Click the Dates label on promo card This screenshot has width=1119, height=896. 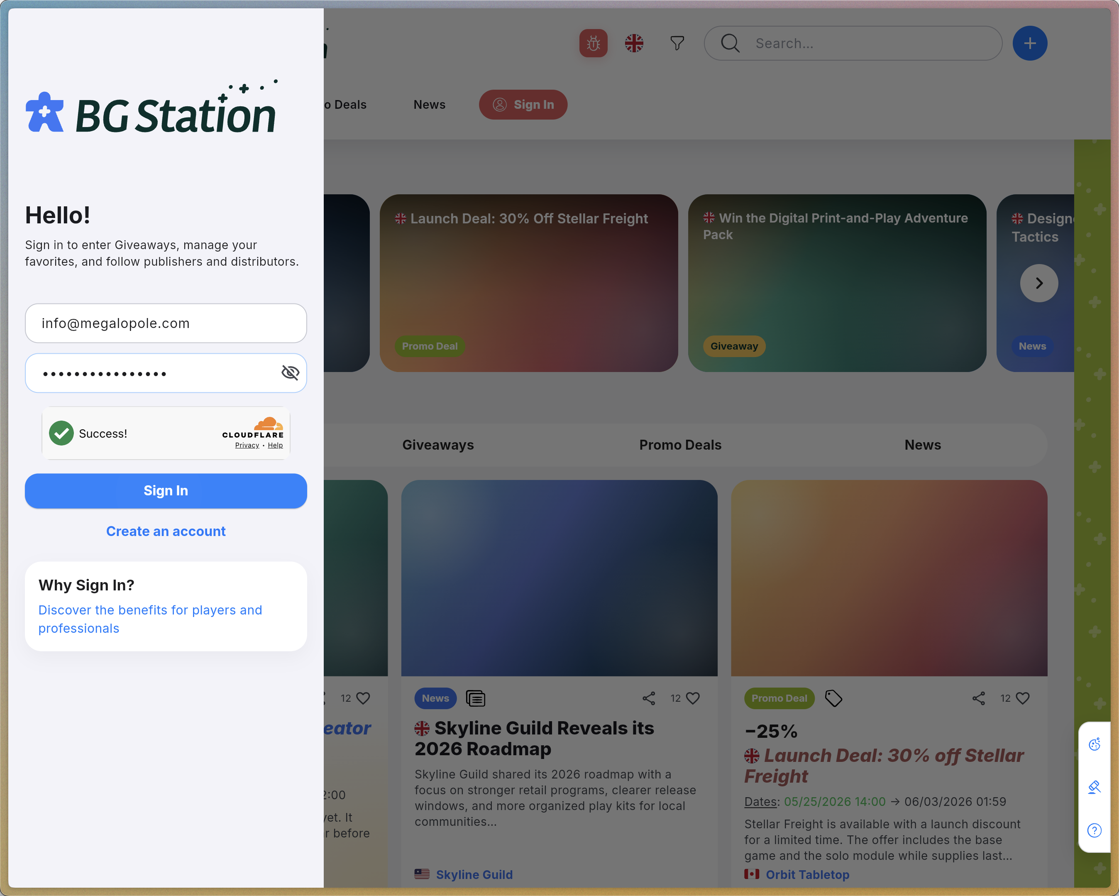click(x=761, y=801)
